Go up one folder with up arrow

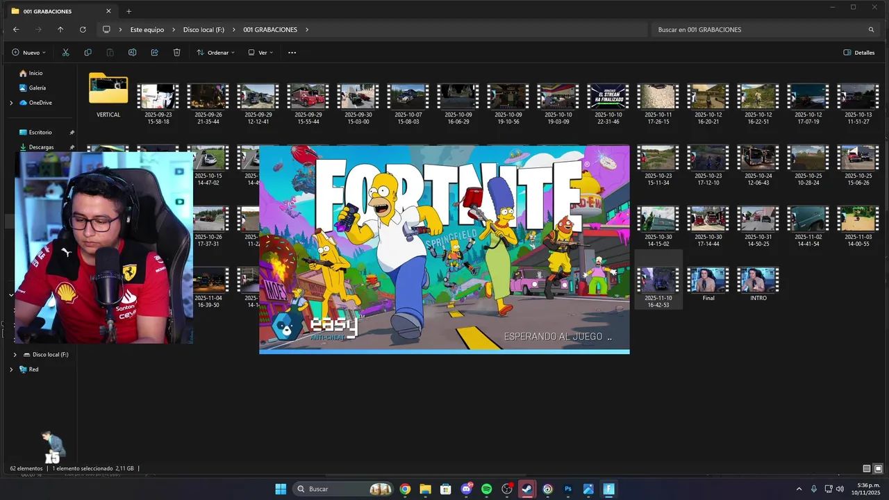(60, 30)
